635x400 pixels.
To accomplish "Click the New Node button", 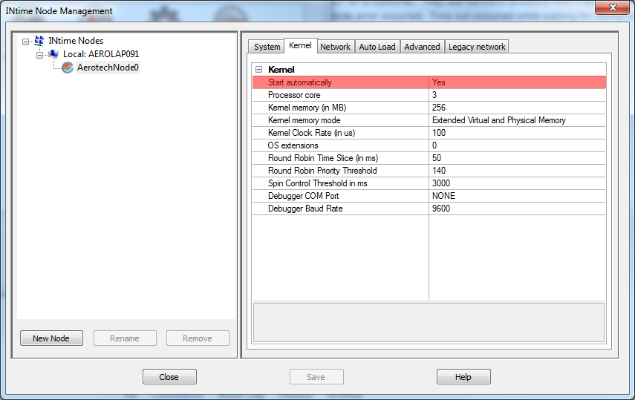I will click(x=51, y=338).
